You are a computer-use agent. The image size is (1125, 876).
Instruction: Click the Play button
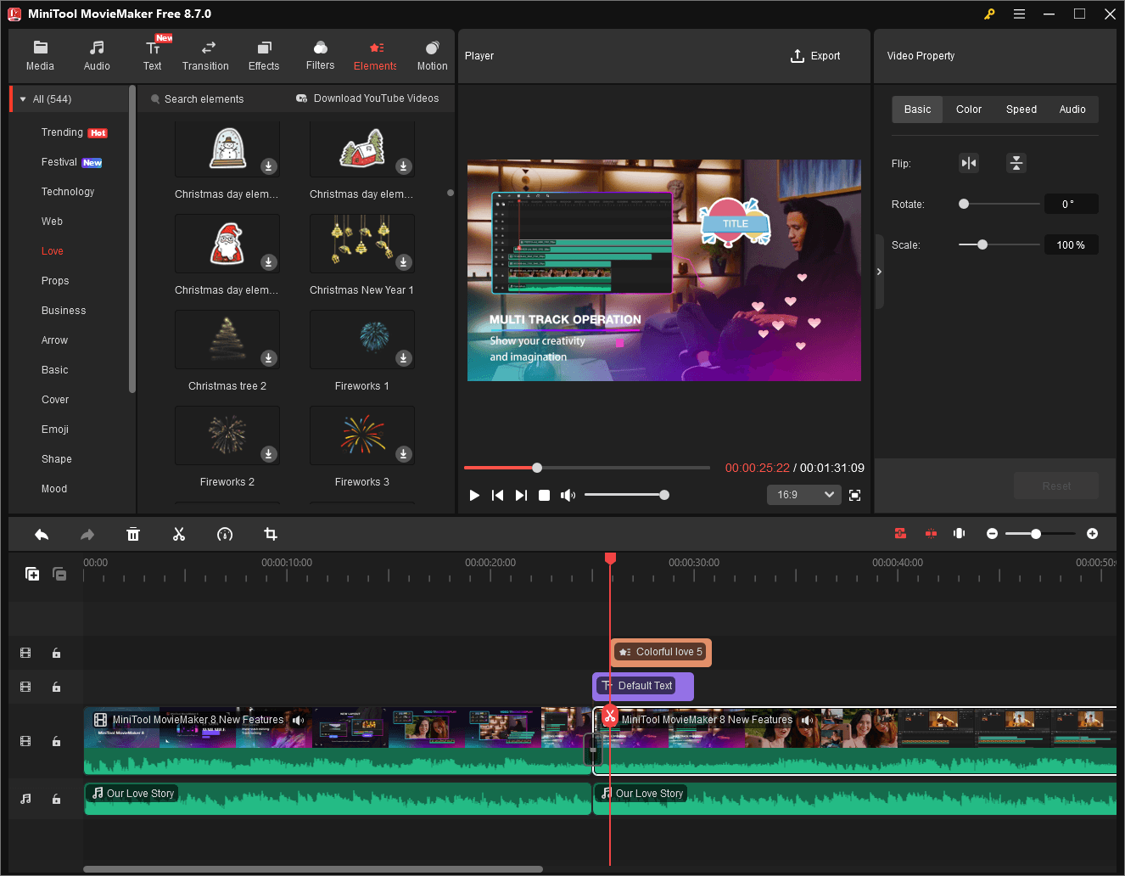(x=474, y=495)
